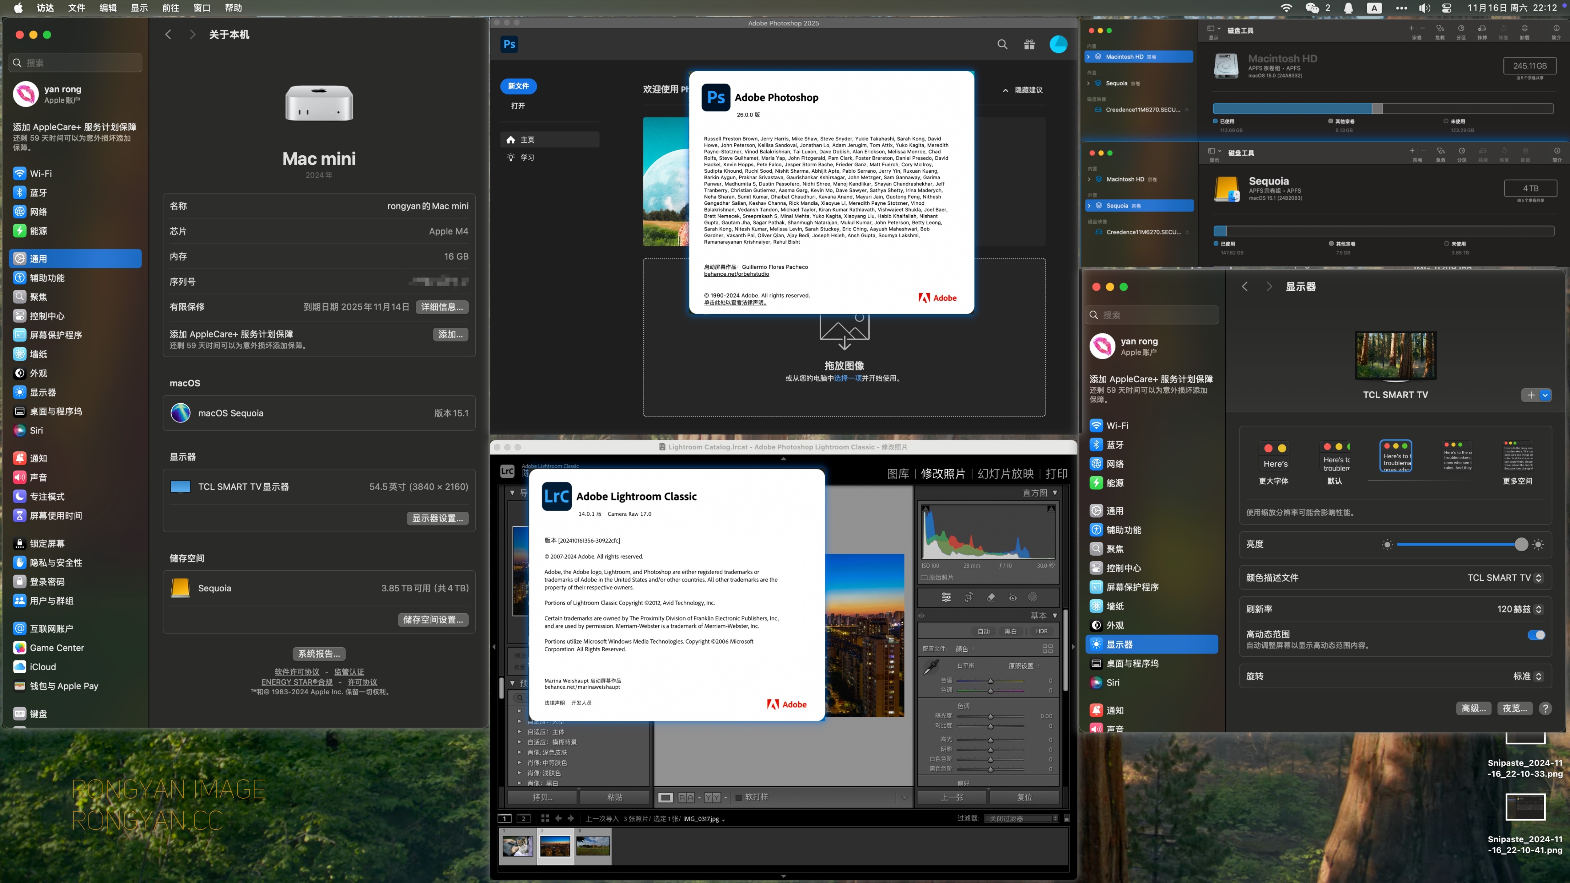Click Details button for limited warranty

tap(442, 307)
